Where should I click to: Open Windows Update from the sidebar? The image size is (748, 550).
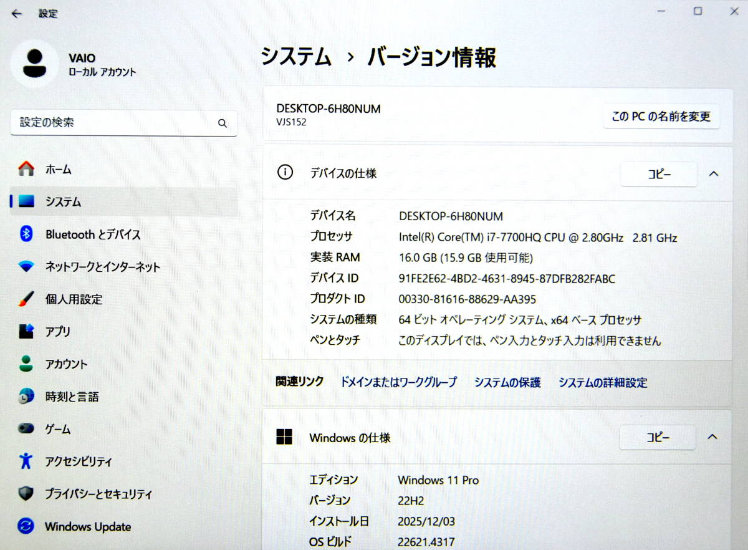(x=87, y=527)
